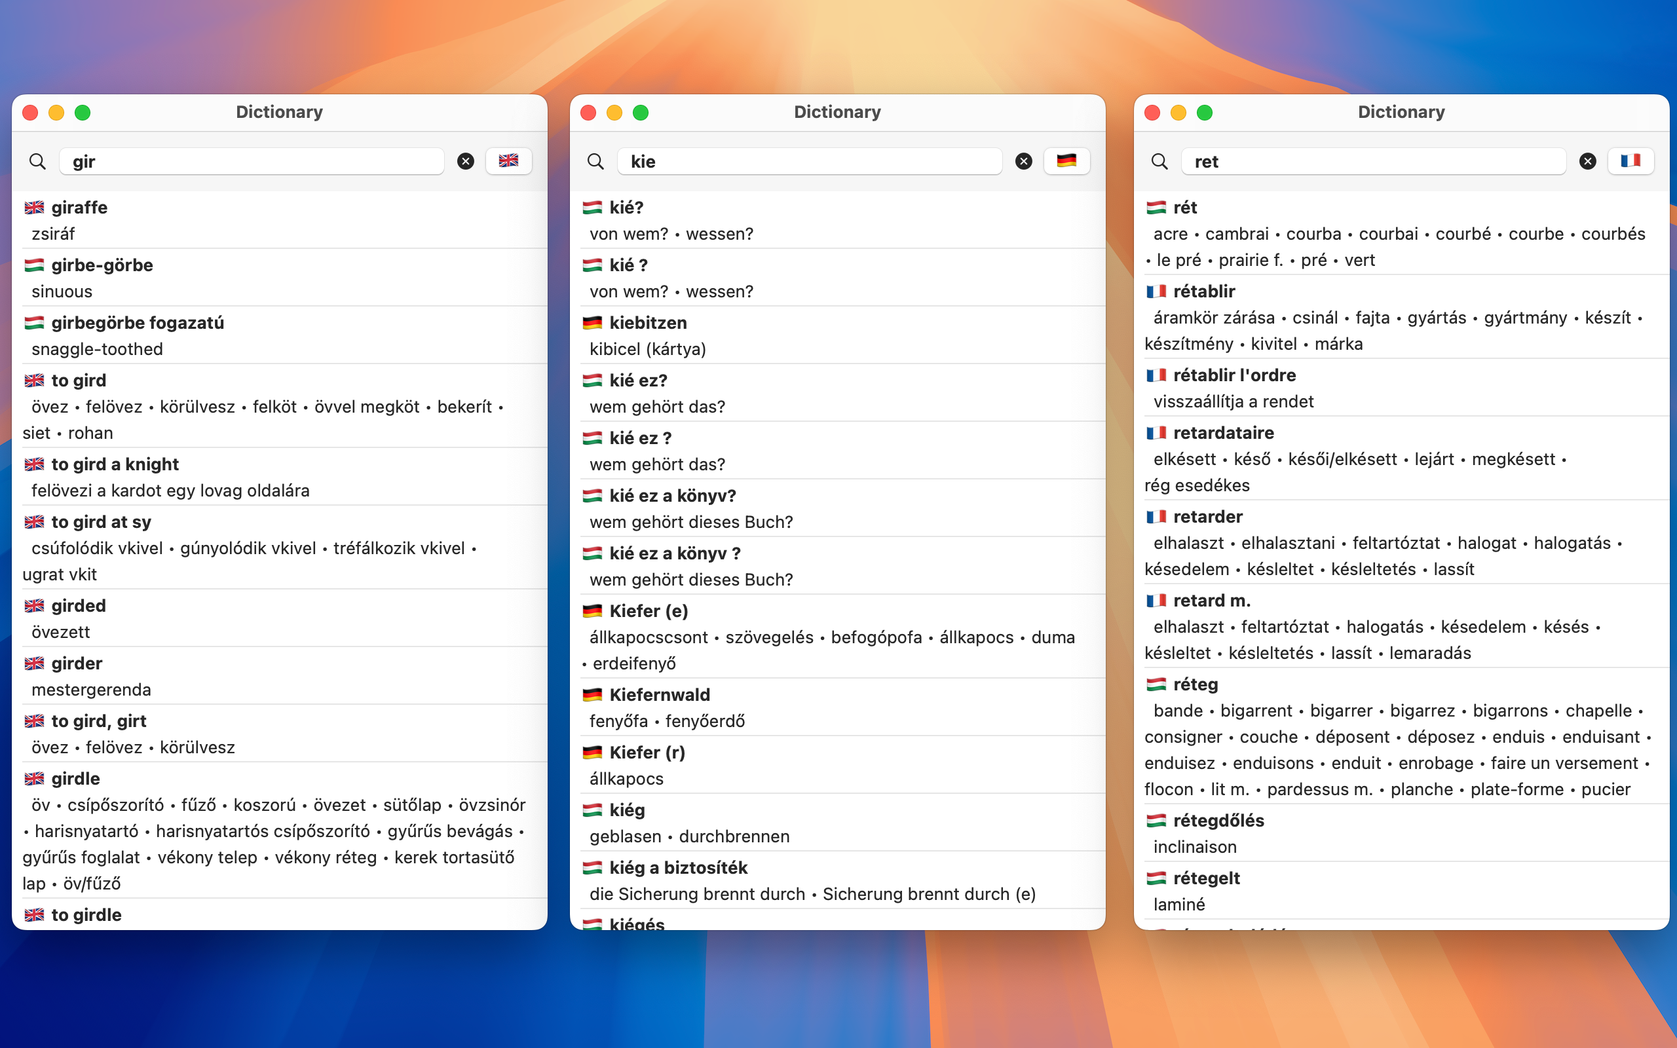Click the search field containing 'ret'

(1374, 162)
